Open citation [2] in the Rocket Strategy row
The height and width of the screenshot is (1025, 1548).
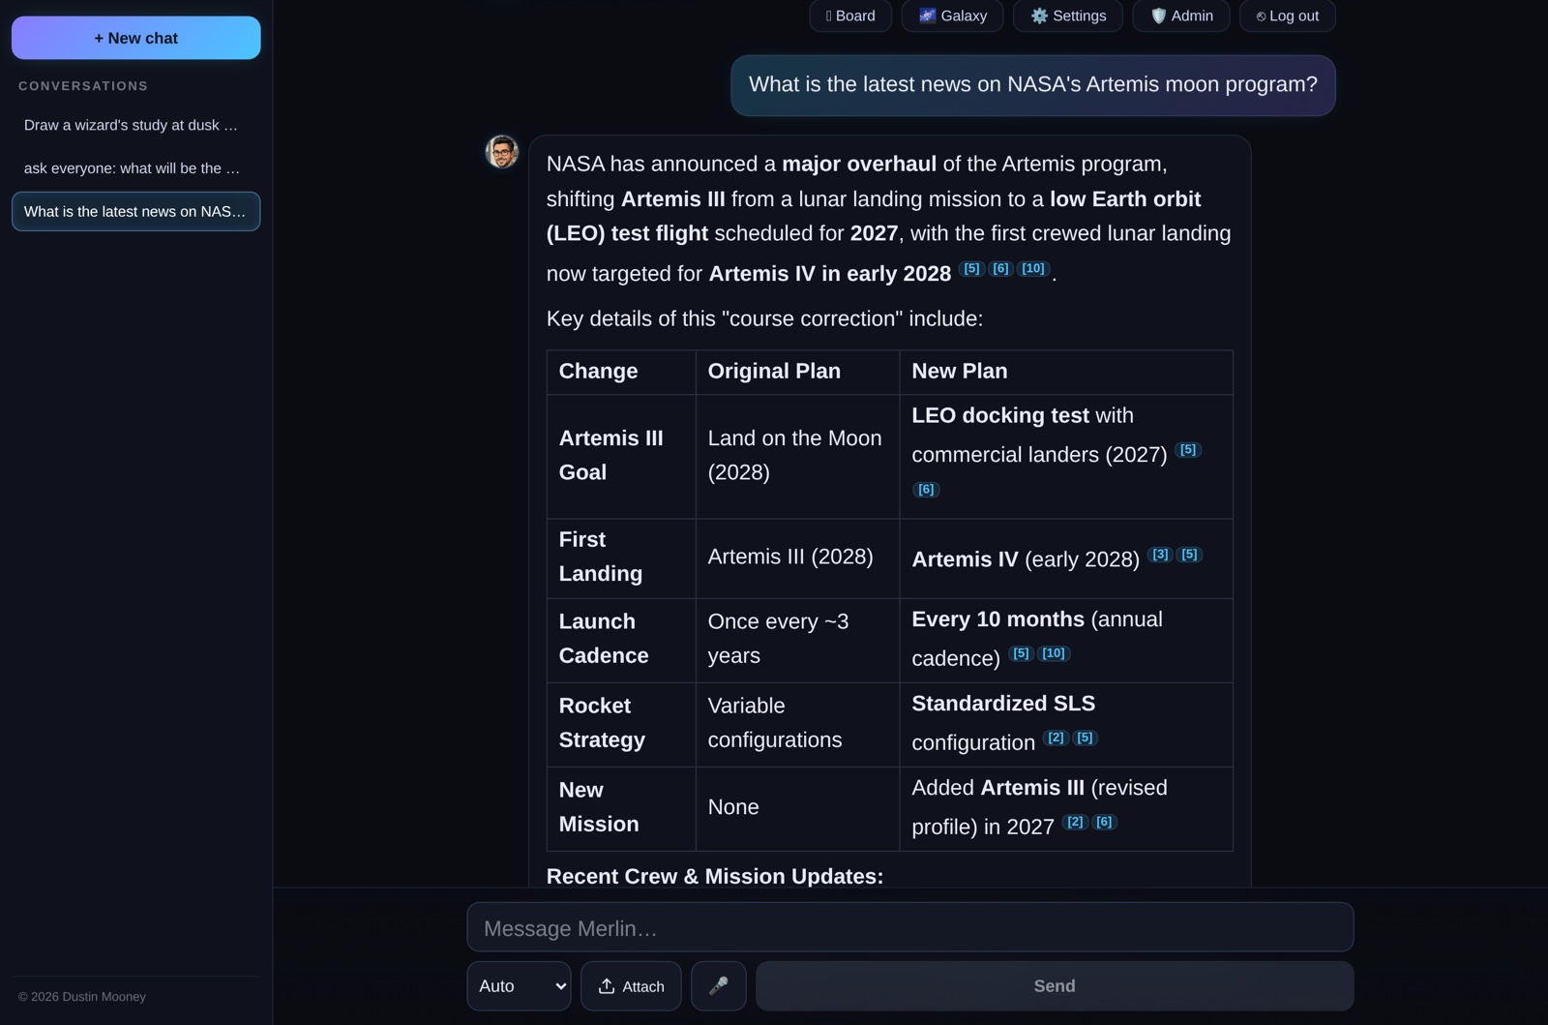point(1056,737)
